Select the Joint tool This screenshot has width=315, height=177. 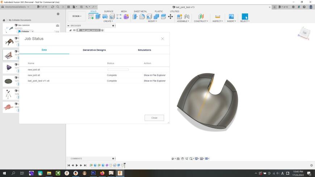187,17
